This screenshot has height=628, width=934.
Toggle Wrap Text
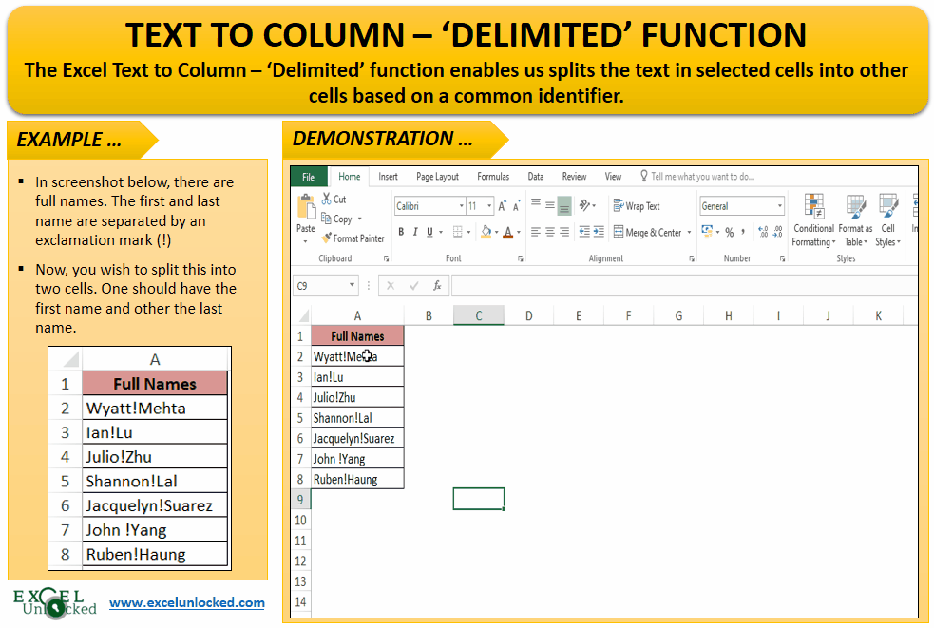pyautogui.click(x=637, y=206)
